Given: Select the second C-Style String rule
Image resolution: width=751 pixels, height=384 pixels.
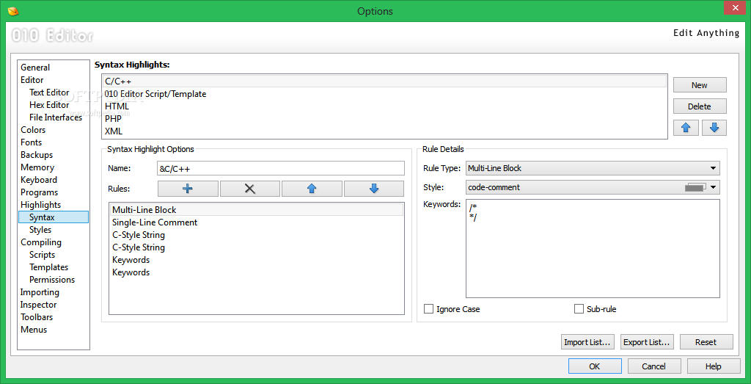Looking at the screenshot, I should [257, 247].
